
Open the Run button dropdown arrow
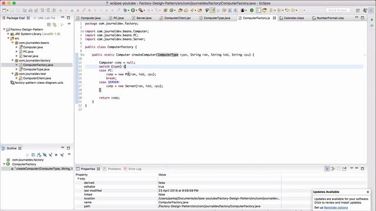(x=136, y=11)
